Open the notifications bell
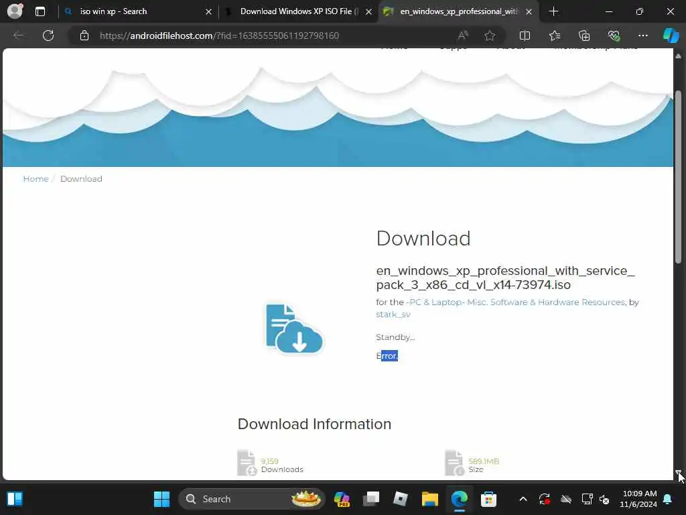The image size is (686, 515). pos(668,499)
